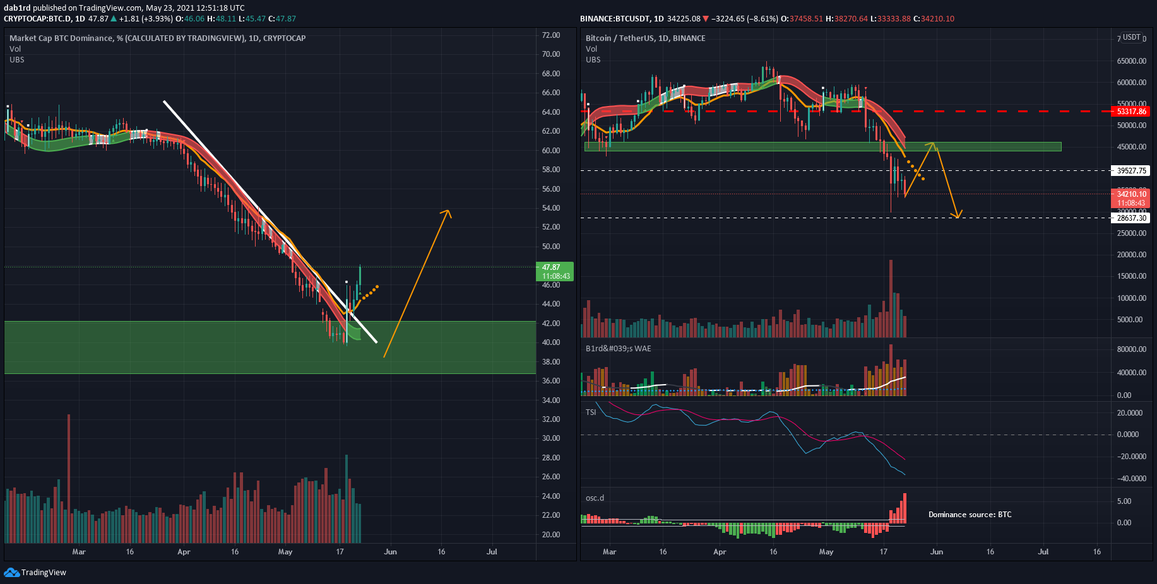Click the Mar label on Bitcoin time axis
The height and width of the screenshot is (584, 1157).
(609, 552)
